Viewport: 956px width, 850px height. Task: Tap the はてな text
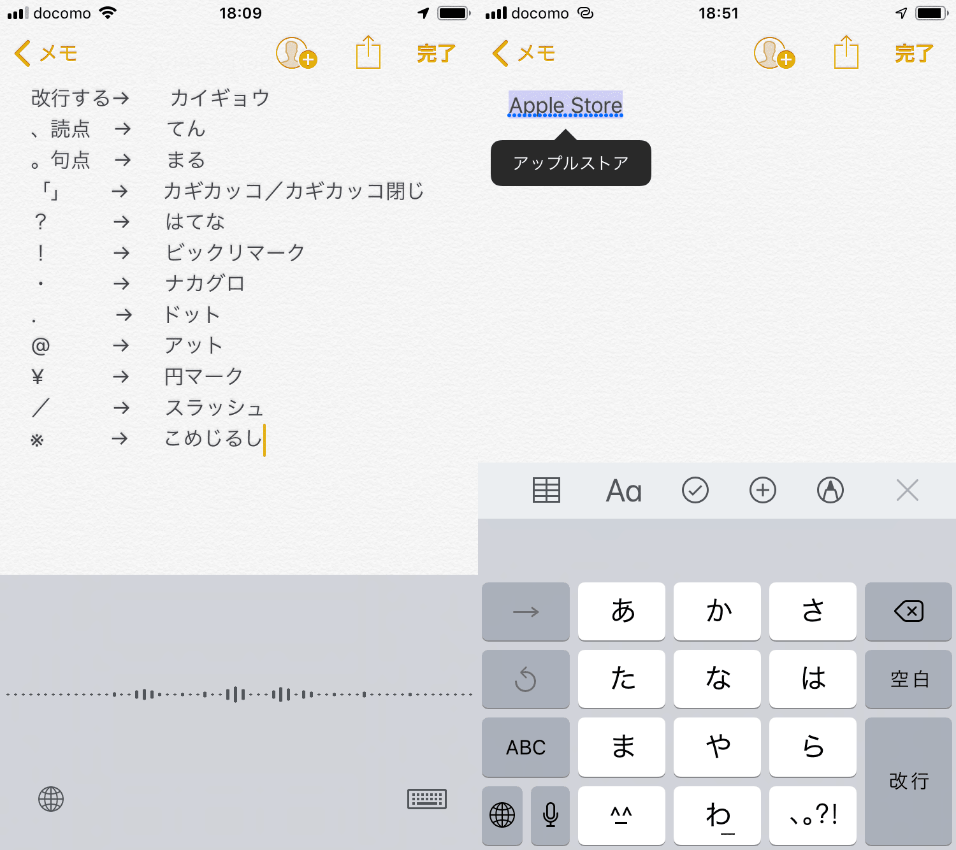195,221
